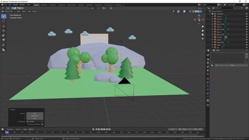
Task: Hide the Camera object via eye icon
Action: 247,37
